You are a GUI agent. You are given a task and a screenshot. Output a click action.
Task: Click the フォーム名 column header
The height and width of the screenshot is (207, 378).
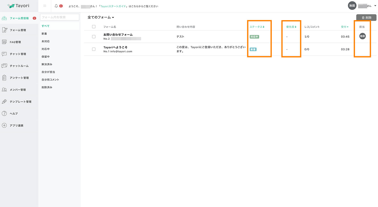click(x=110, y=27)
